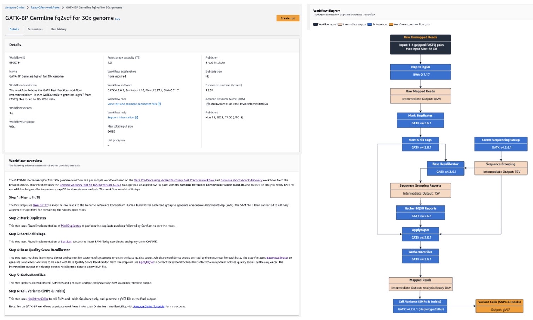
Task: Click the Software tool legend swatch
Action: [370, 25]
